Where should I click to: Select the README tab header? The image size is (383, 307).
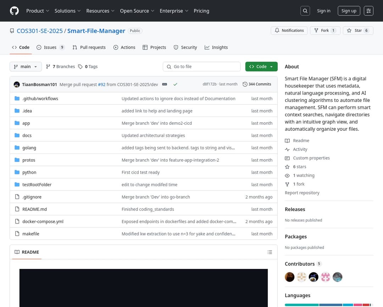27,252
